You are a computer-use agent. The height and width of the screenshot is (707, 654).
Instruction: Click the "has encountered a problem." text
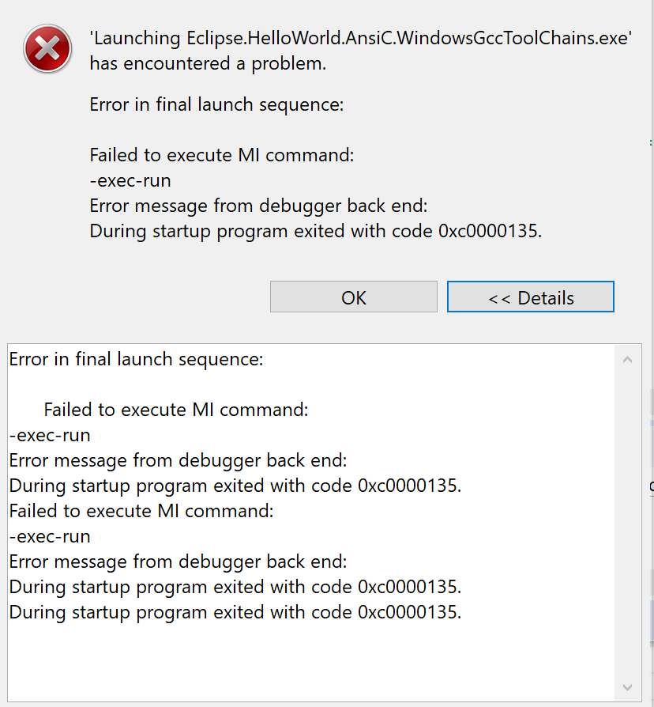click(208, 64)
